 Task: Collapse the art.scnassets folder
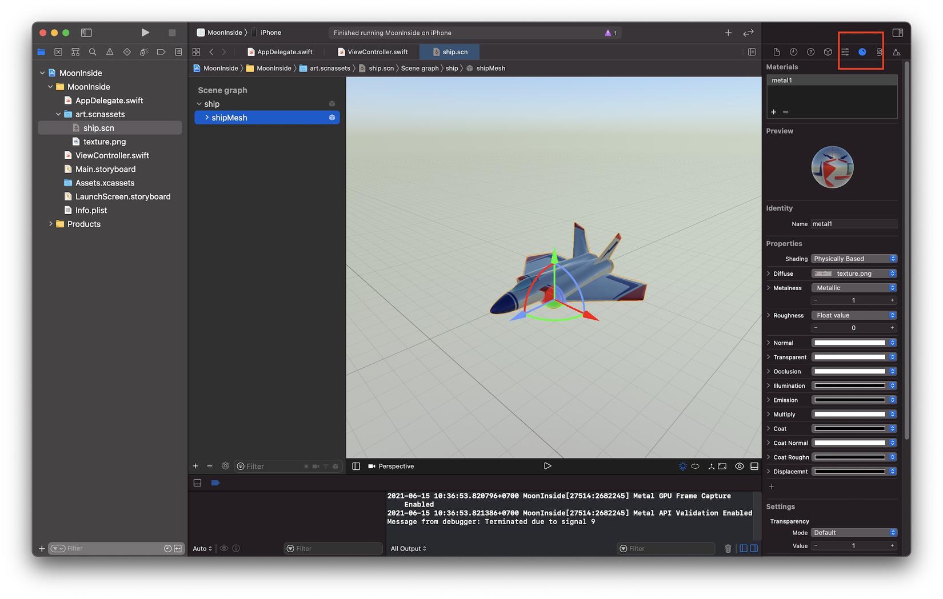[58, 114]
